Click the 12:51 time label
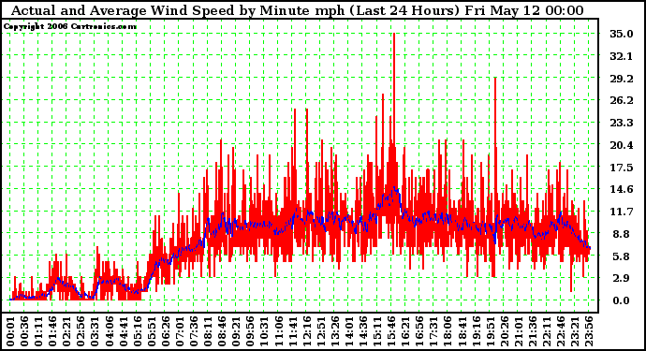Image resolution: width=646 pixels, height=351 pixels. pyautogui.click(x=320, y=331)
